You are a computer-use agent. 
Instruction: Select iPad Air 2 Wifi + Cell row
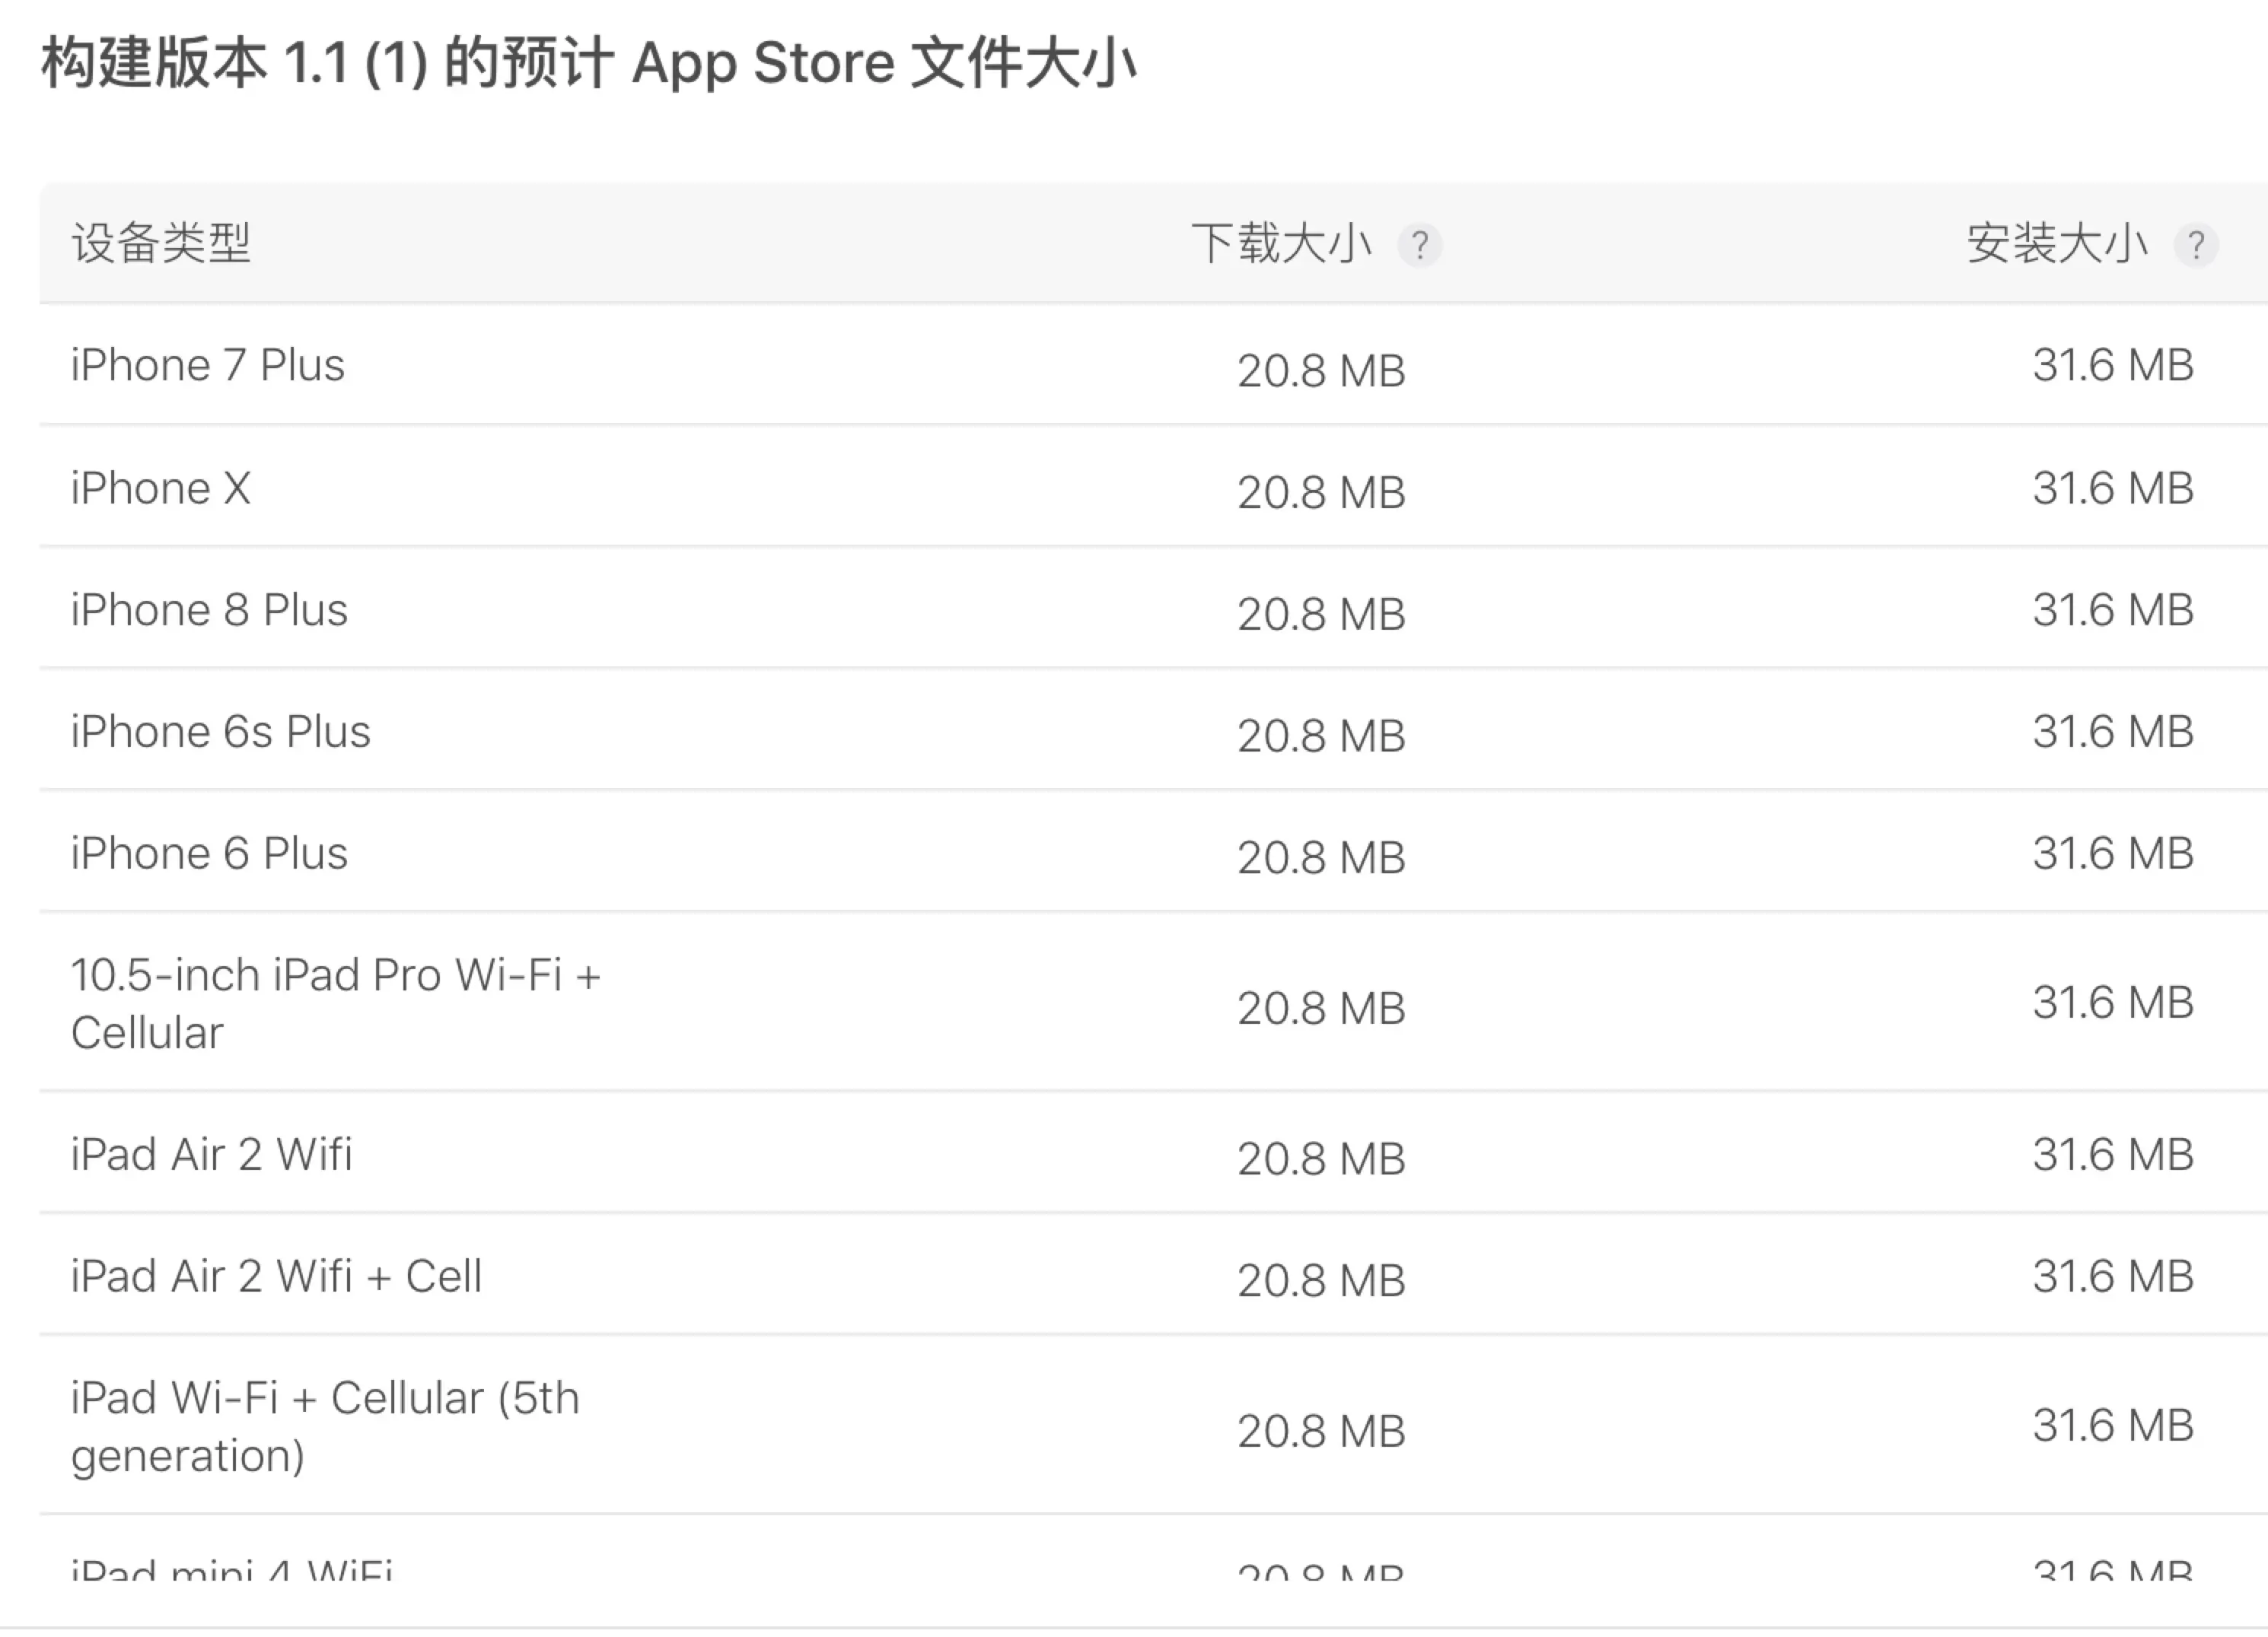[x=276, y=1276]
